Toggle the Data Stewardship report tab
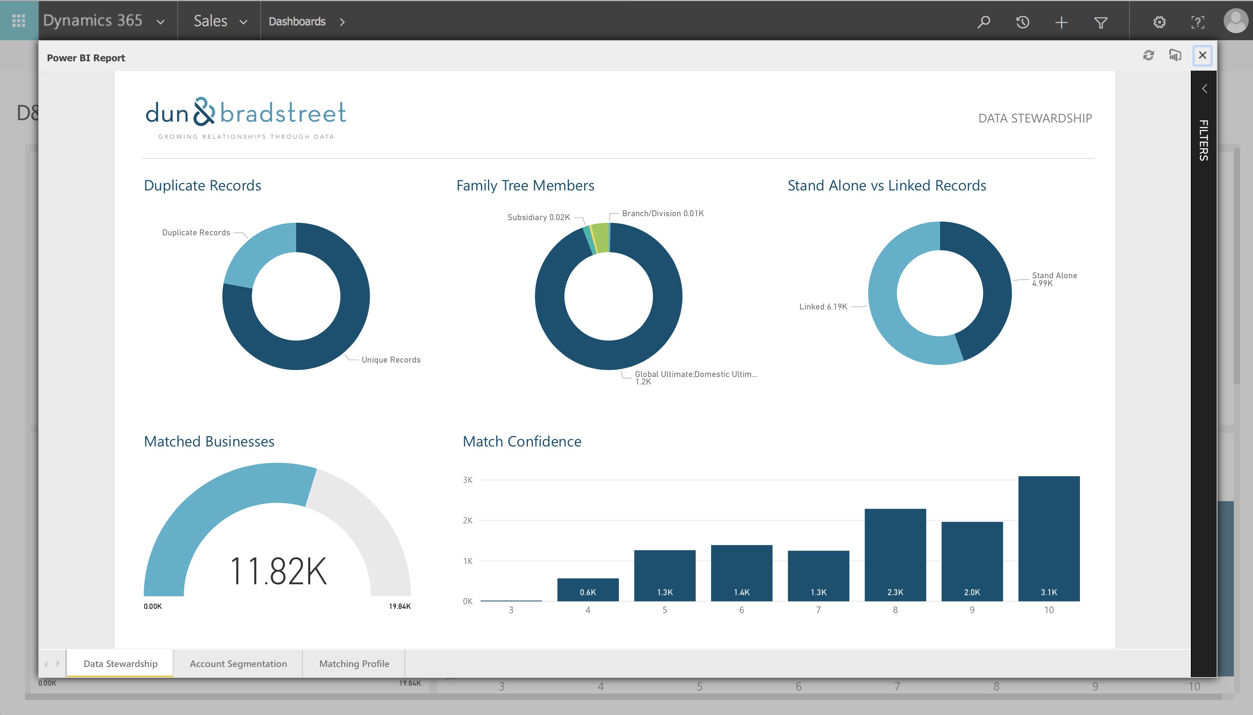 [120, 663]
